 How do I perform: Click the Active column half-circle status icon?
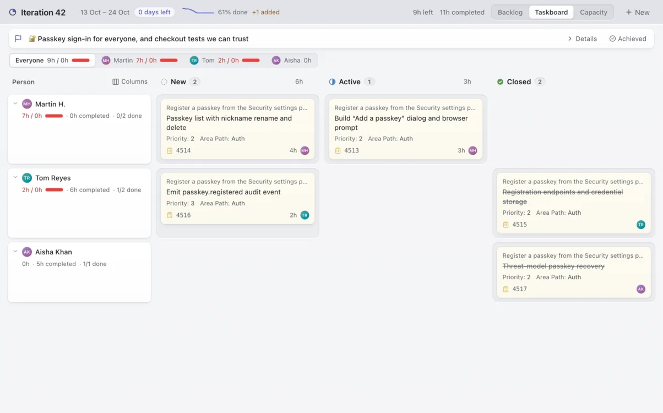pos(332,81)
